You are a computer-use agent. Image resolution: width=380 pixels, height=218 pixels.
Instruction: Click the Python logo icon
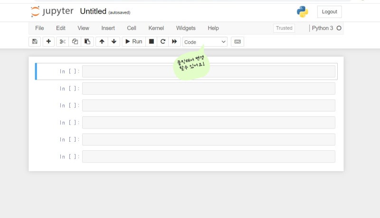point(303,11)
